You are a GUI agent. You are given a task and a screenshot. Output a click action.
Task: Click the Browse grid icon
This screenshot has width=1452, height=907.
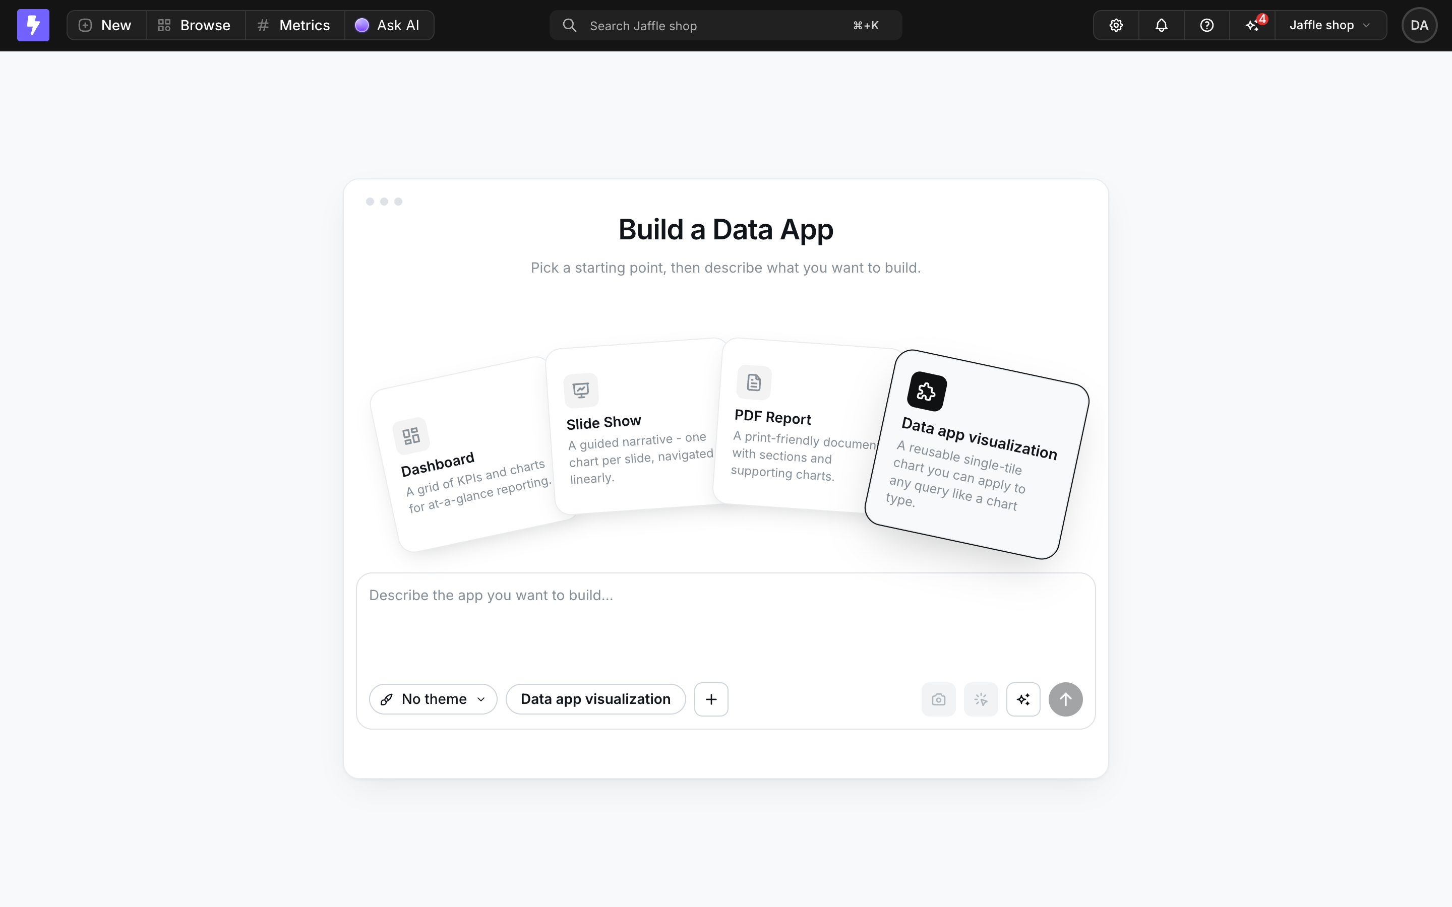click(164, 25)
